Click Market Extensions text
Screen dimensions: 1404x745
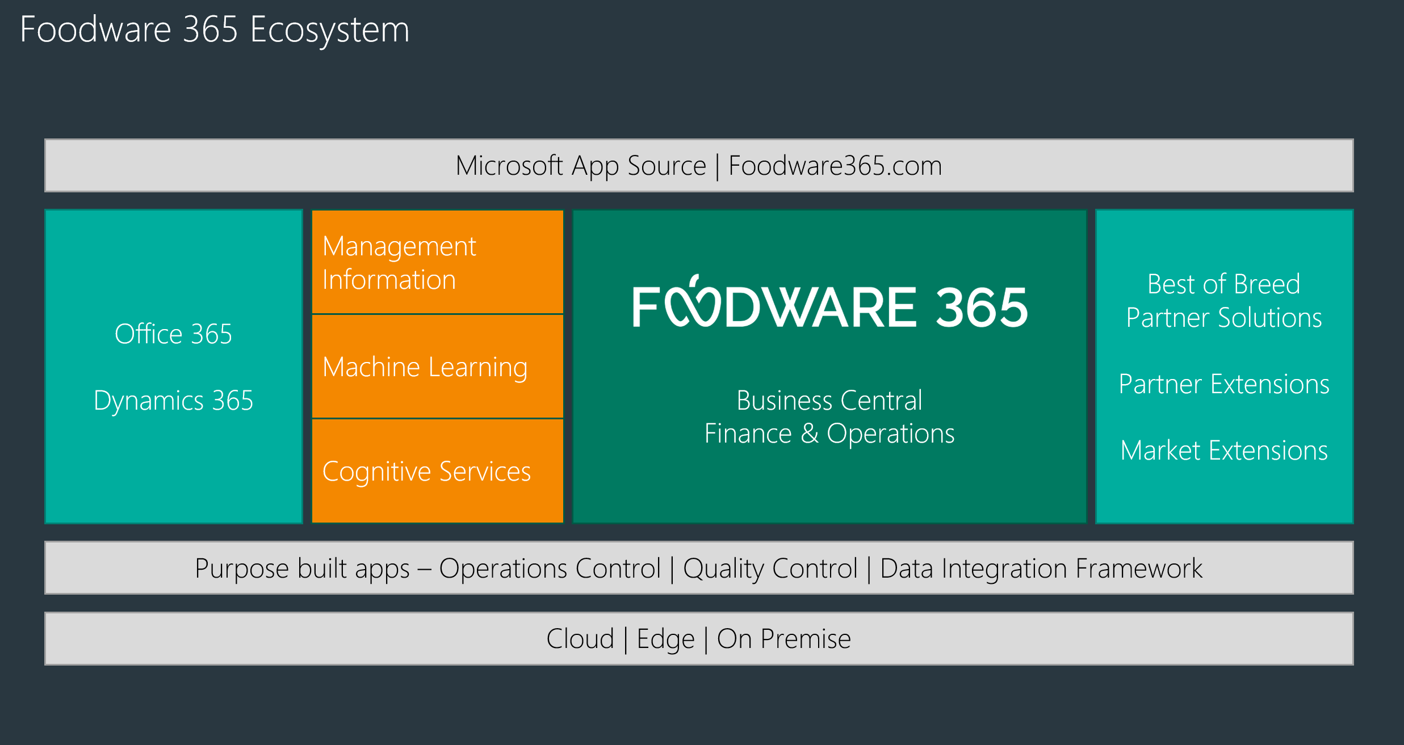(1223, 451)
